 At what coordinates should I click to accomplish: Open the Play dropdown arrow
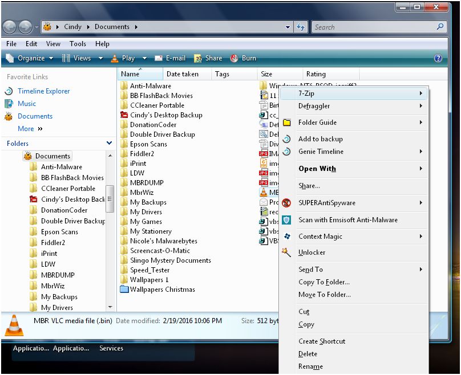click(144, 59)
